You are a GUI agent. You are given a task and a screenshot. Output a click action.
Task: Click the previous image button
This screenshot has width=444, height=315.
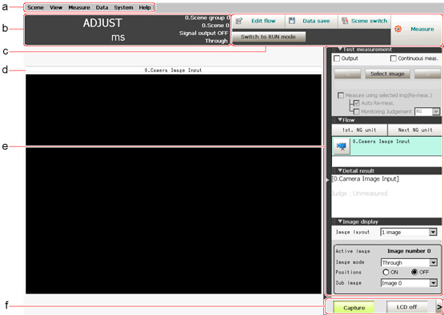(x=348, y=74)
